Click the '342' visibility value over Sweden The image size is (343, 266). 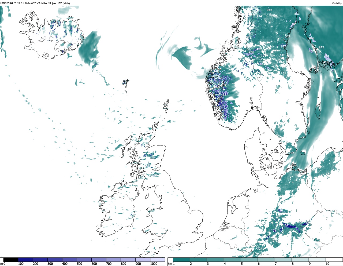point(270,70)
